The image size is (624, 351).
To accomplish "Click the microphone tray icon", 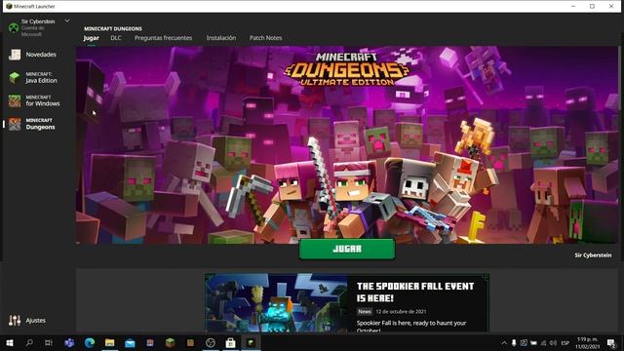I will point(514,343).
